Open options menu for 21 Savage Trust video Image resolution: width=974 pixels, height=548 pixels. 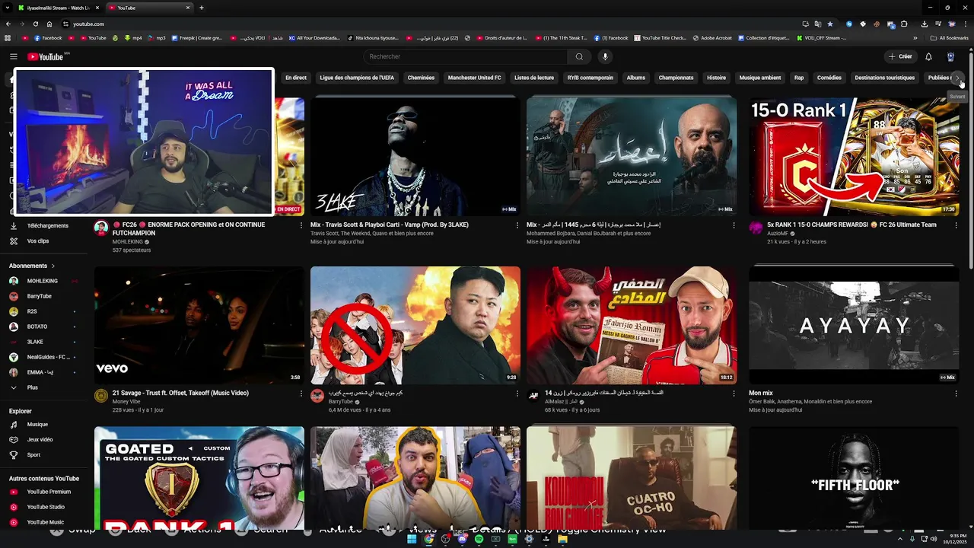click(301, 394)
